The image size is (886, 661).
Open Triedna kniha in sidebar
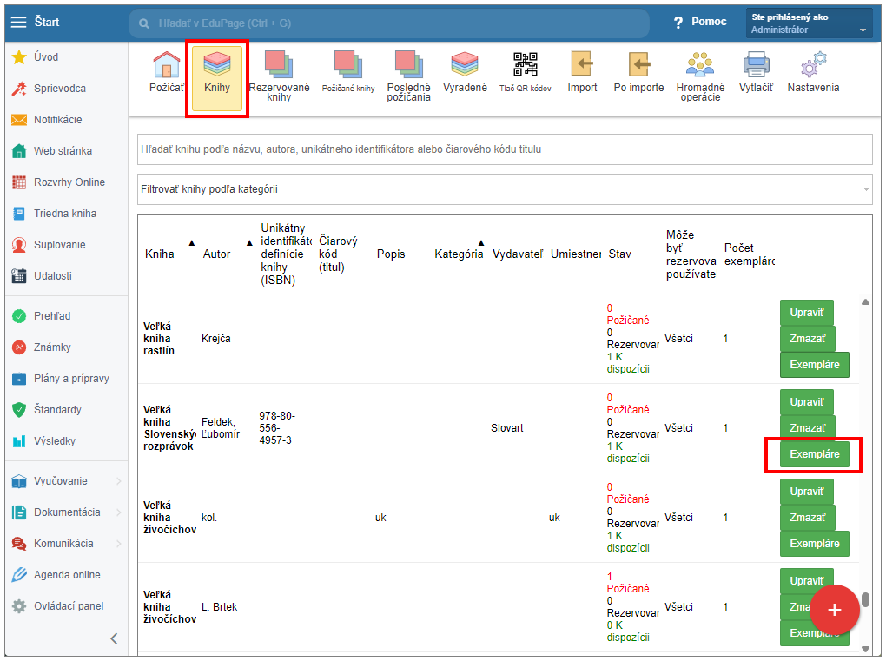click(64, 214)
